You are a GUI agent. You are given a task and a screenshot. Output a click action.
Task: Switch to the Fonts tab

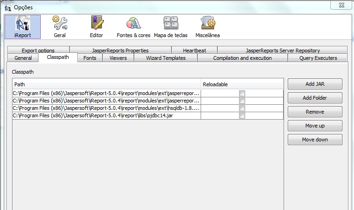(x=90, y=58)
